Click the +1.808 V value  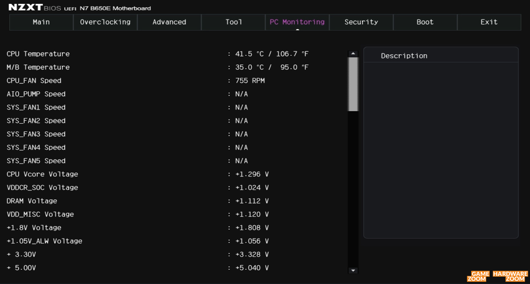[252, 228]
